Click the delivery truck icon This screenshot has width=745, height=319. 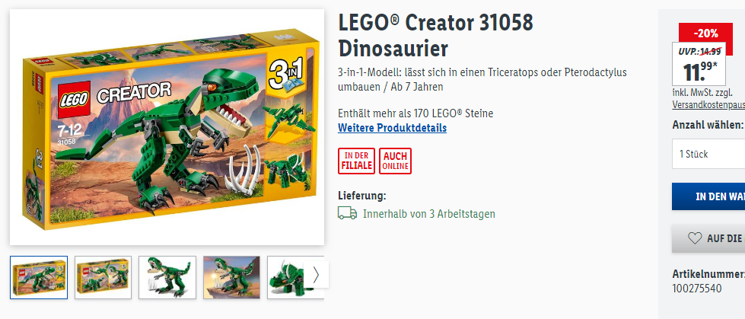point(347,213)
